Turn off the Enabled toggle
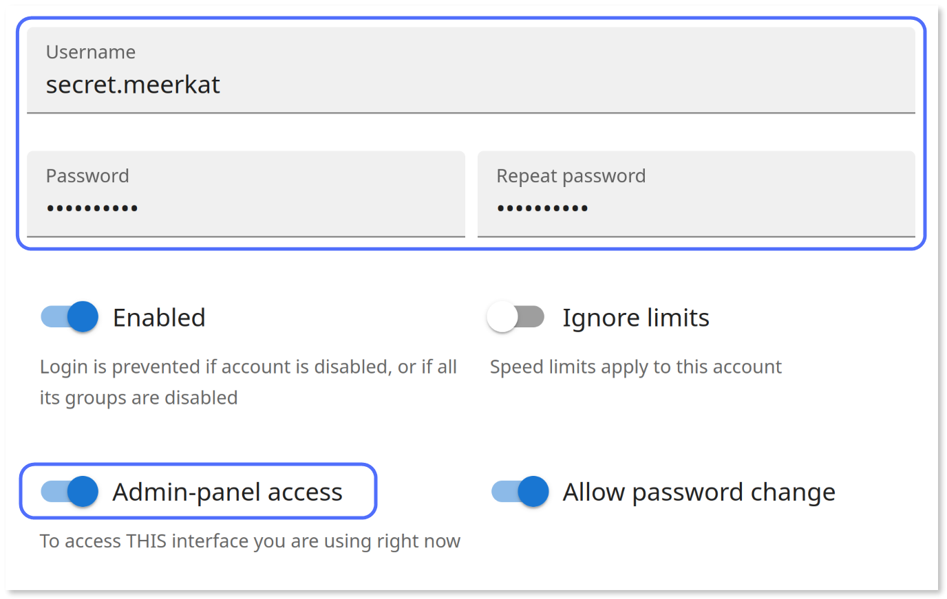The width and height of the screenshot is (947, 599). click(x=68, y=316)
